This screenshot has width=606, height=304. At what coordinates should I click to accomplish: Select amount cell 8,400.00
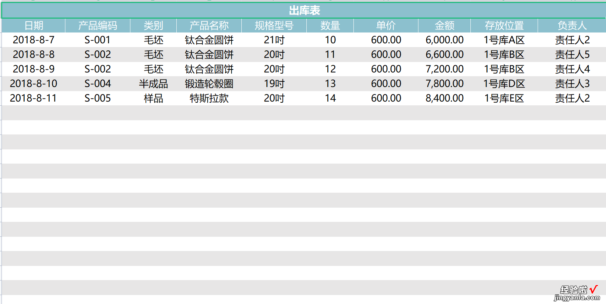point(444,98)
